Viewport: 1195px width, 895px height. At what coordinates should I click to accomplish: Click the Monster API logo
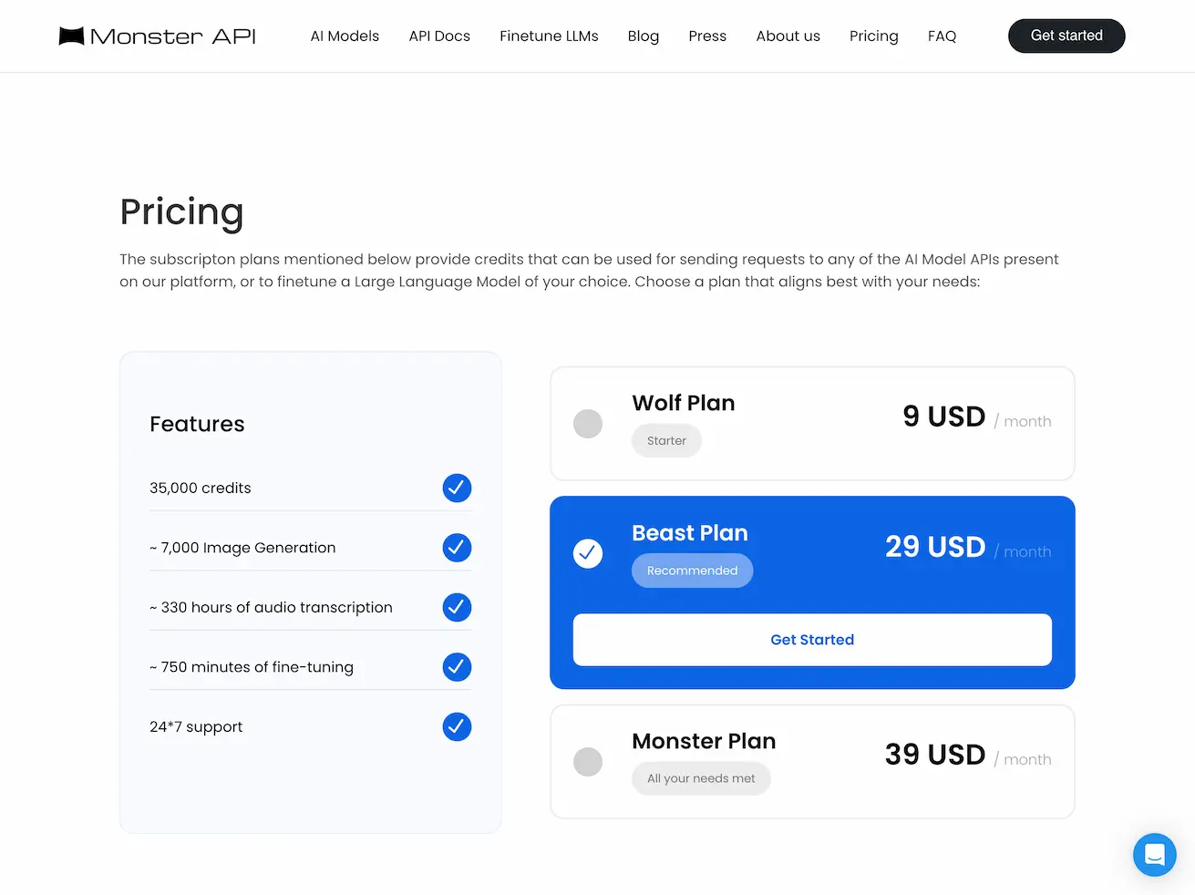pos(155,36)
